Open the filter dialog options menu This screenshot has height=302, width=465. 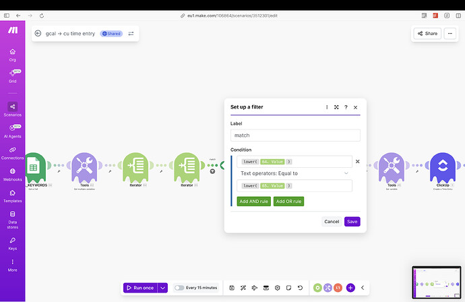point(327,107)
